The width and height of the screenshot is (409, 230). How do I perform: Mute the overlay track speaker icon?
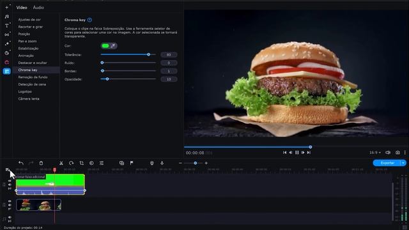(x=10, y=185)
